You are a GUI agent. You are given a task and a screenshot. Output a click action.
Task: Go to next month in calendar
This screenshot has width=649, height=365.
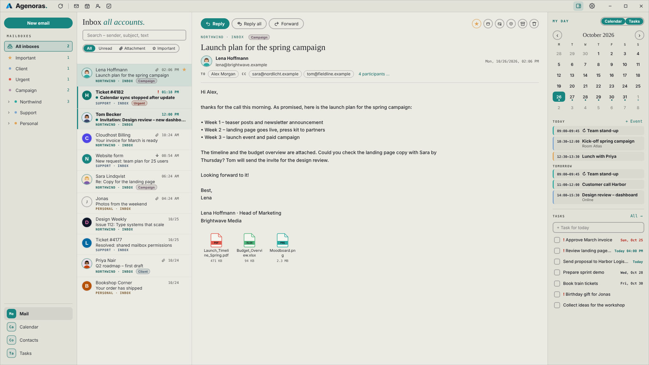pyautogui.click(x=639, y=35)
